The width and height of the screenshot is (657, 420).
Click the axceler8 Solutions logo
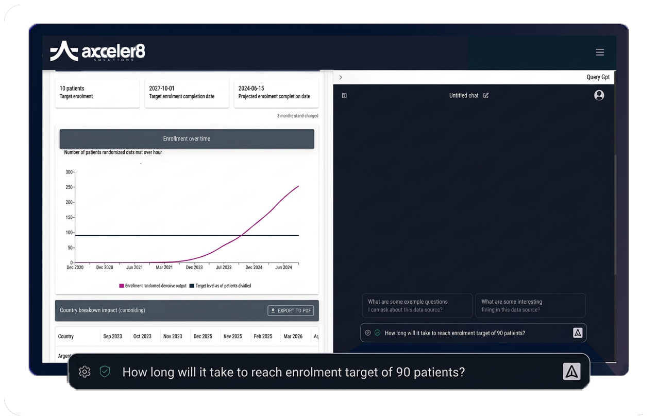pyautogui.click(x=98, y=51)
